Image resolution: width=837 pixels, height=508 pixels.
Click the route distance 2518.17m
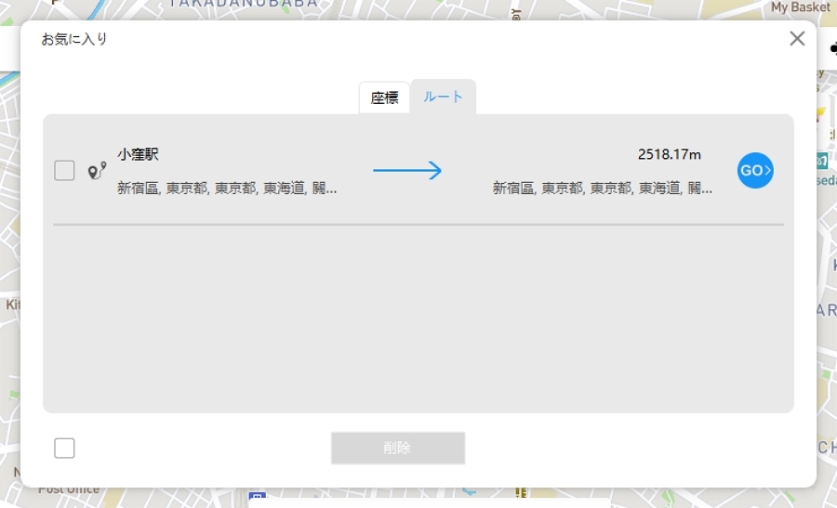pyautogui.click(x=669, y=154)
